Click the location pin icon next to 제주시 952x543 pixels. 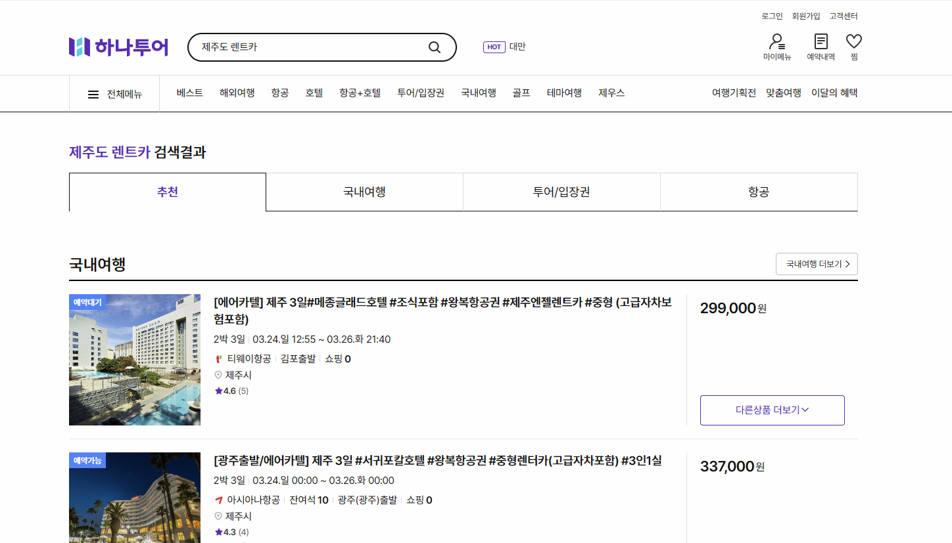click(x=216, y=375)
